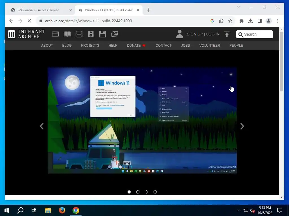Open the HELP menu item

pos(113,46)
